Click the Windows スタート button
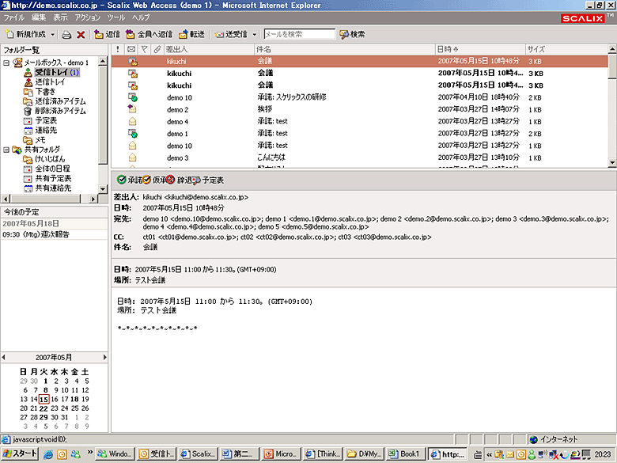This screenshot has height=463, width=617. [20, 454]
